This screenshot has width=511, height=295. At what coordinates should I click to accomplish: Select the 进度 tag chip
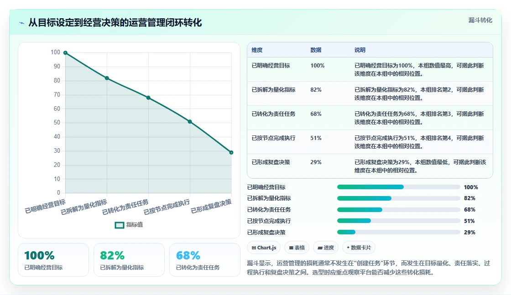pyautogui.click(x=326, y=248)
